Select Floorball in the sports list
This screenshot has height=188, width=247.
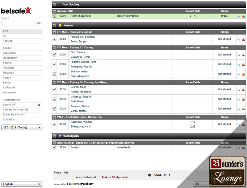pyautogui.click(x=22, y=73)
